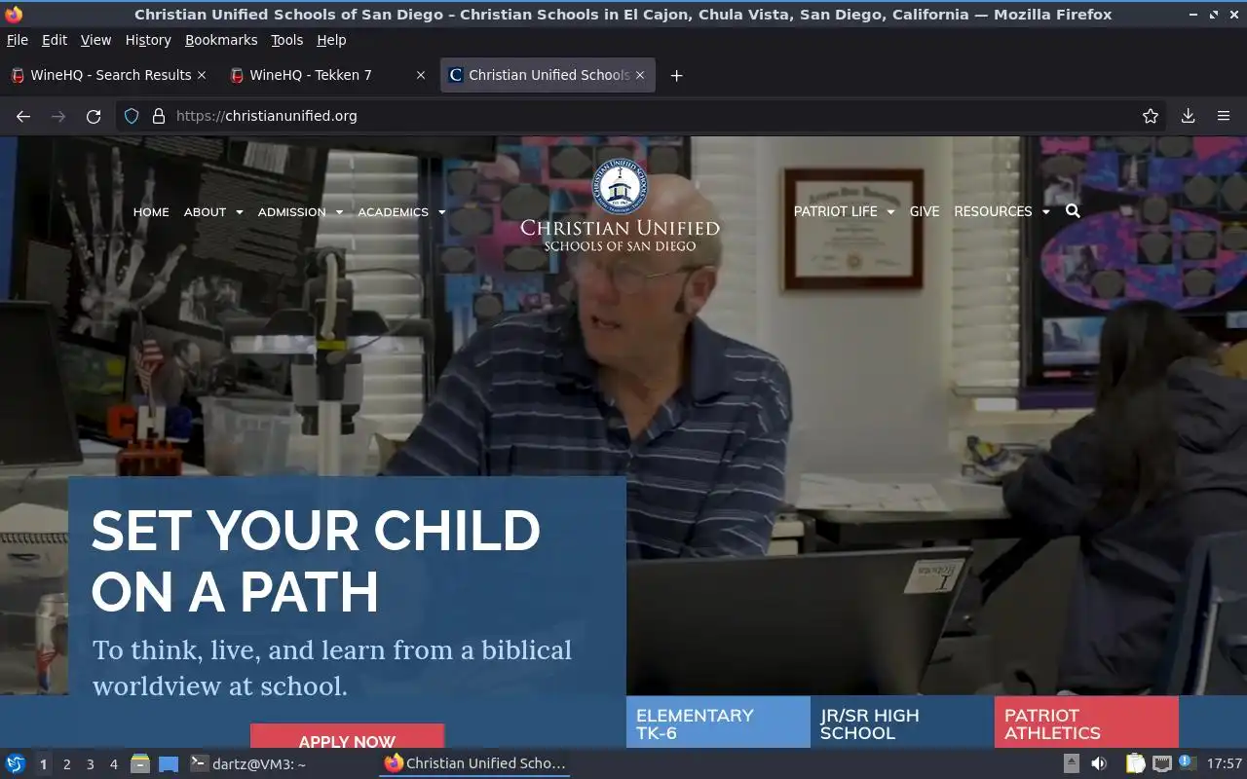Open the network tray icon
This screenshot has width=1247, height=779.
click(x=1161, y=763)
